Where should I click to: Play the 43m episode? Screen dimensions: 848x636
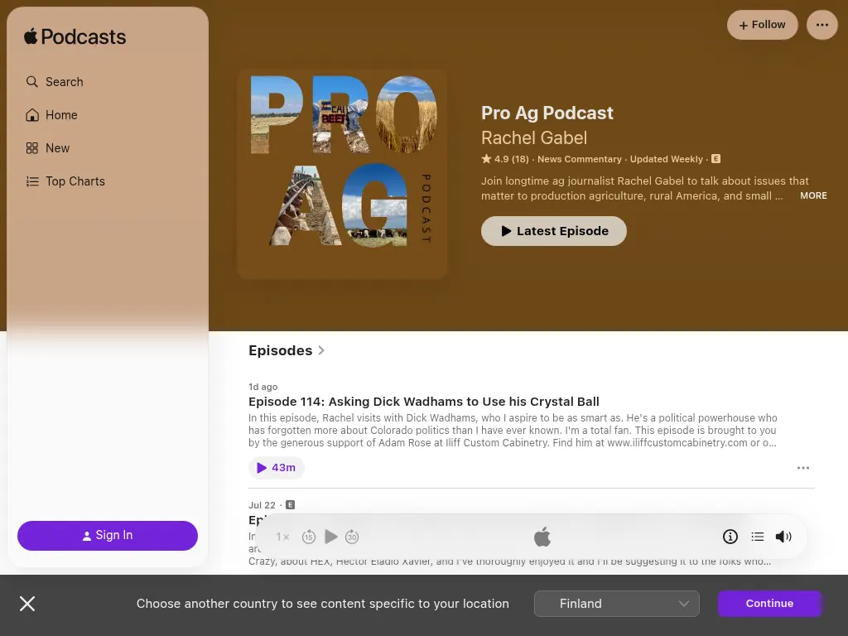pyautogui.click(x=276, y=468)
